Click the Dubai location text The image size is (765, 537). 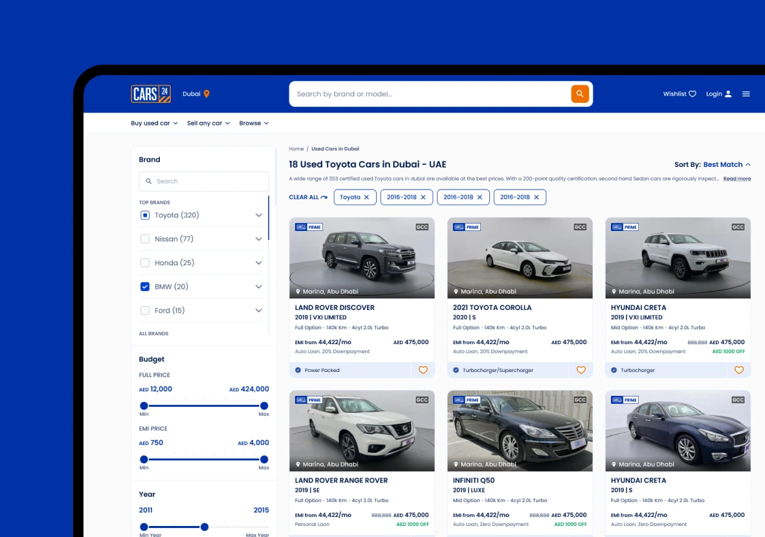[192, 94]
